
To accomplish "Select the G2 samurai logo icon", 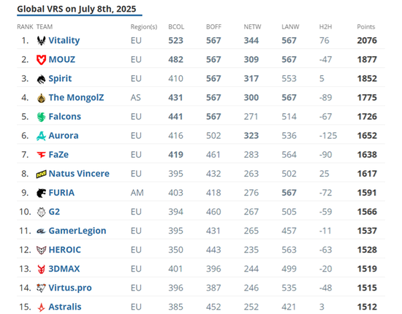I will 41,212.
